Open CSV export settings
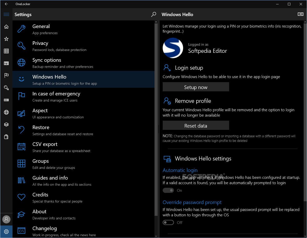Screen dimensions: 307x238 pos(84,147)
